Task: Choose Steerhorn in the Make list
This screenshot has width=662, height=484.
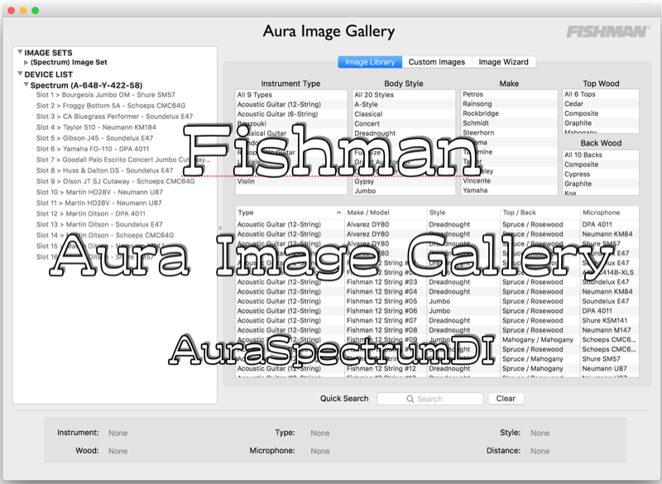Action: [x=509, y=132]
